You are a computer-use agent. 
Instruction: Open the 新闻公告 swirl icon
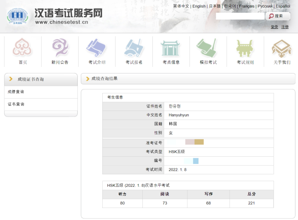tap(60, 47)
